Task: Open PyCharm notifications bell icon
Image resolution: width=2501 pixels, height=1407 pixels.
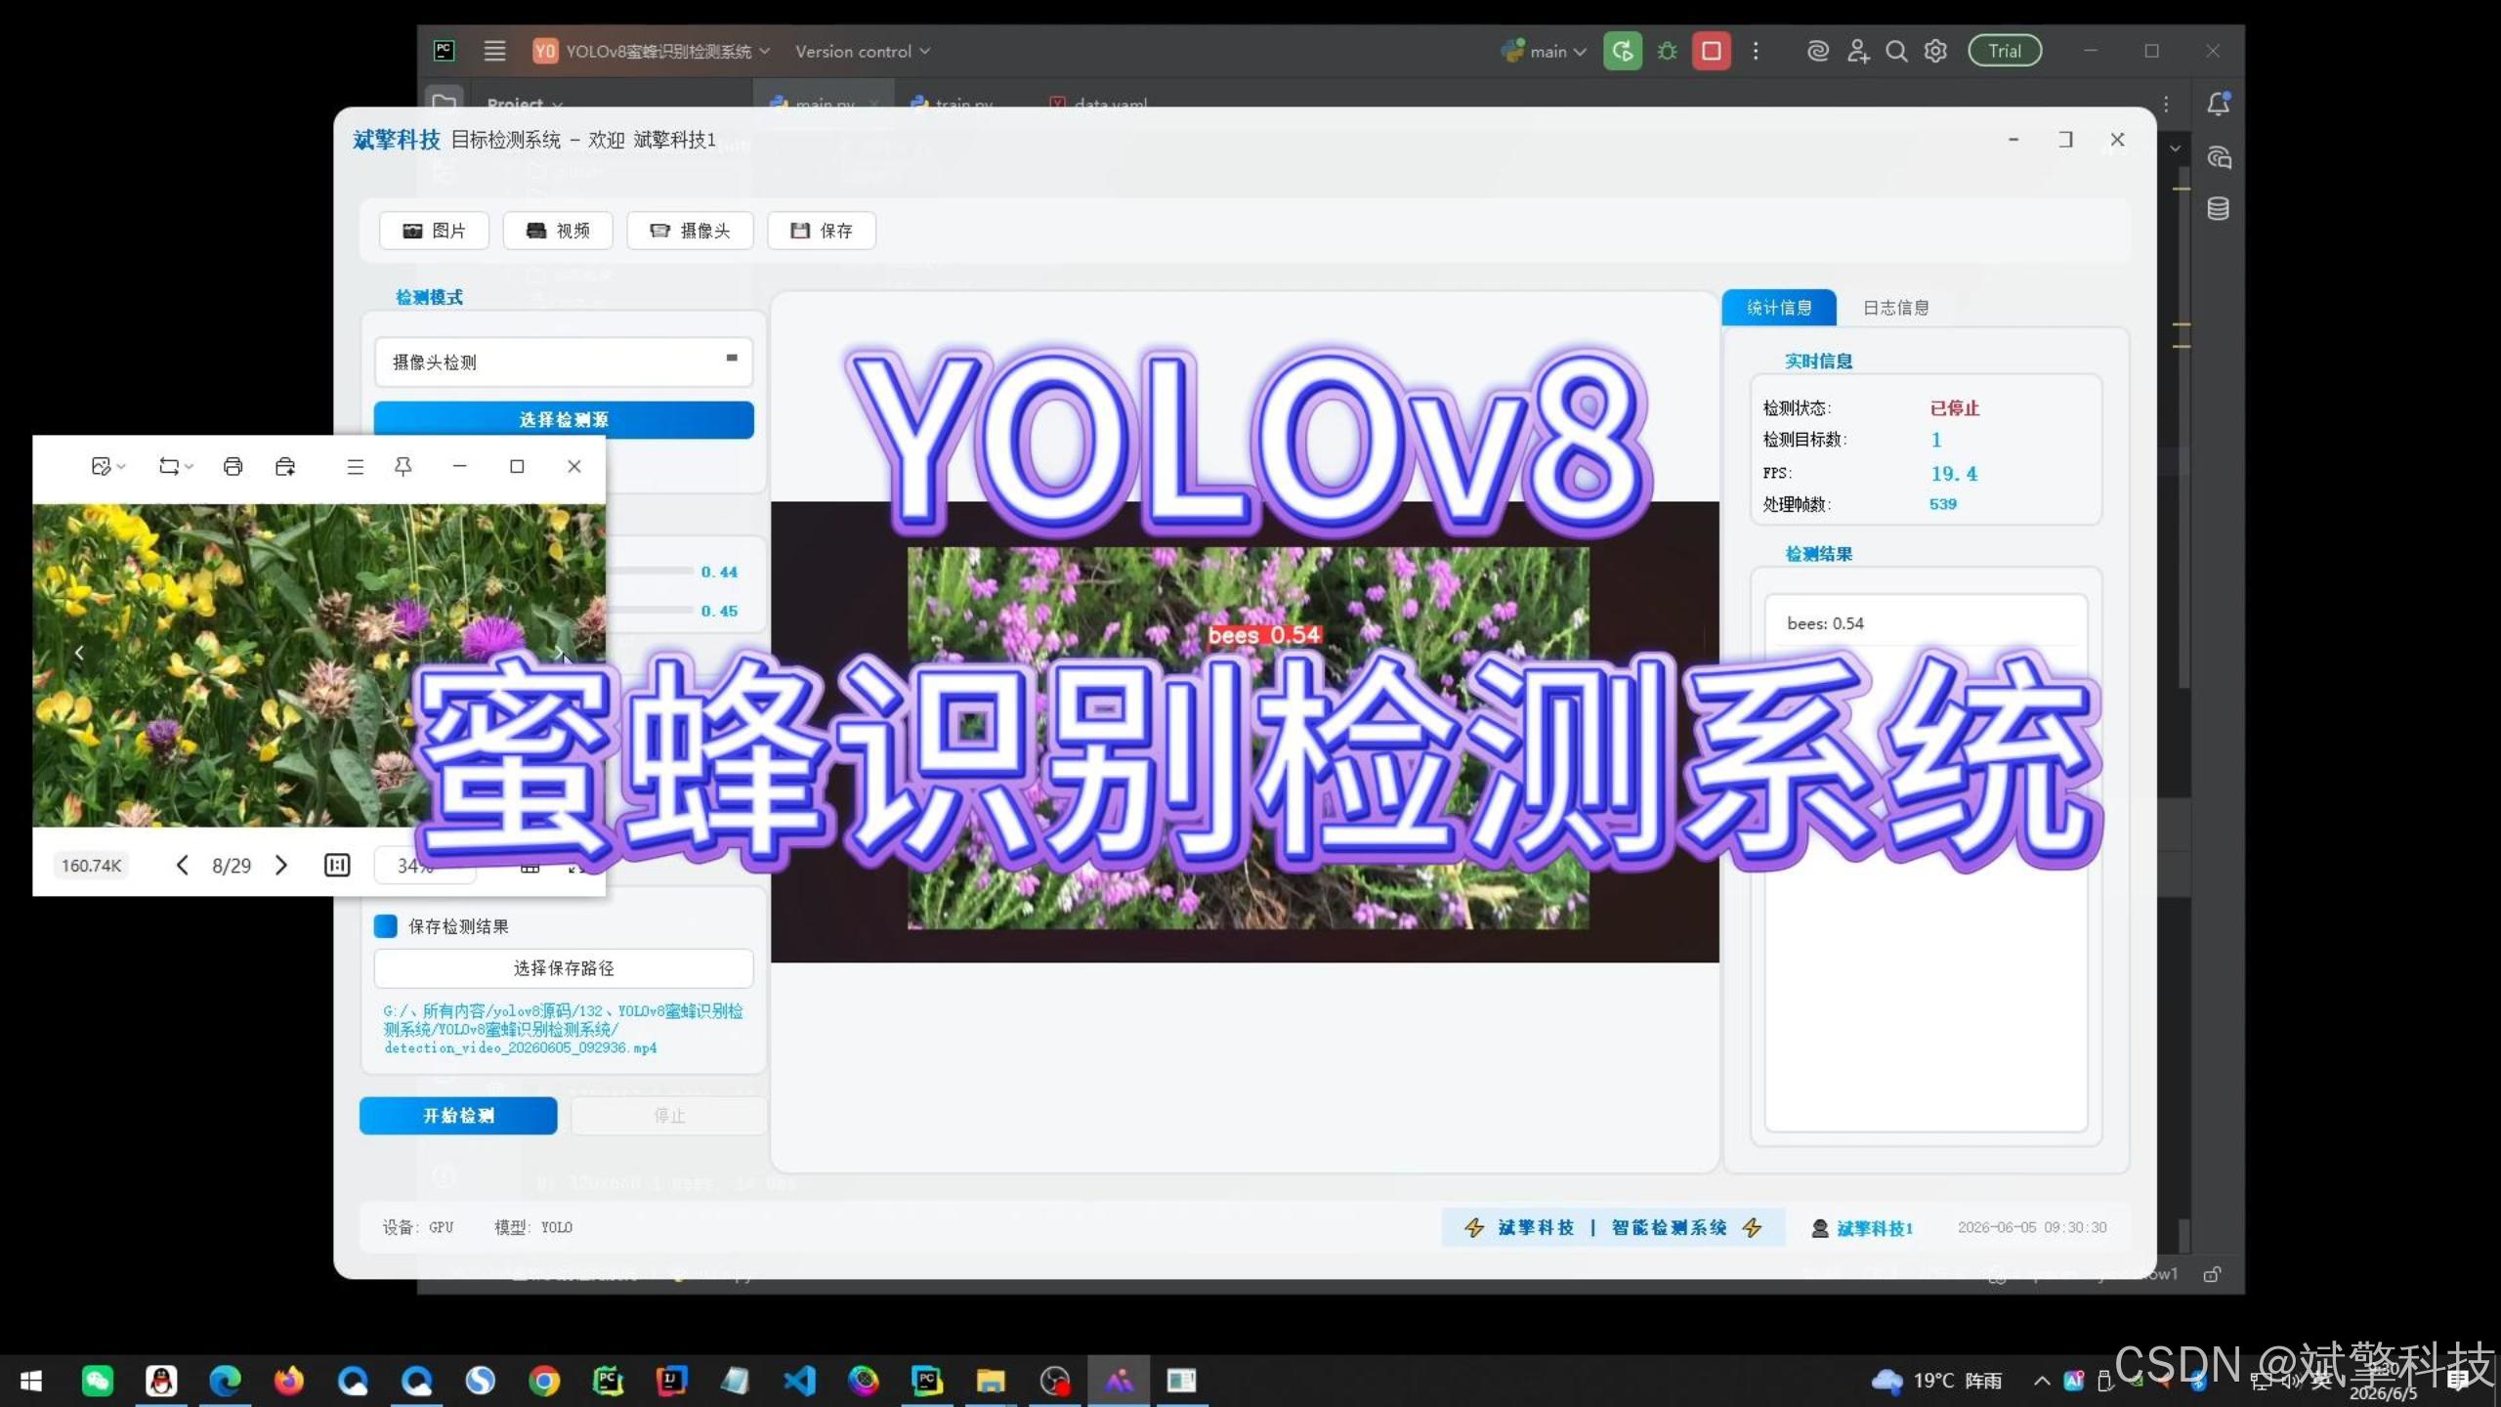Action: tap(2219, 104)
